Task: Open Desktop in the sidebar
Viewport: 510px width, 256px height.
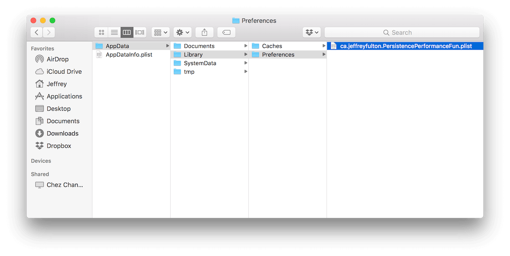Action: (x=53, y=108)
